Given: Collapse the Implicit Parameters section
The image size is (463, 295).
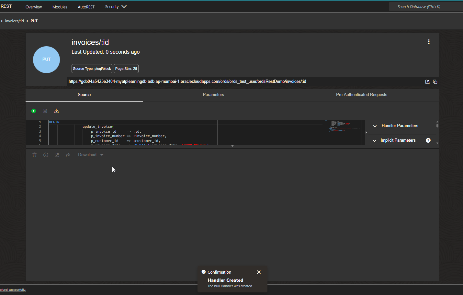Looking at the screenshot, I should pyautogui.click(x=374, y=140).
